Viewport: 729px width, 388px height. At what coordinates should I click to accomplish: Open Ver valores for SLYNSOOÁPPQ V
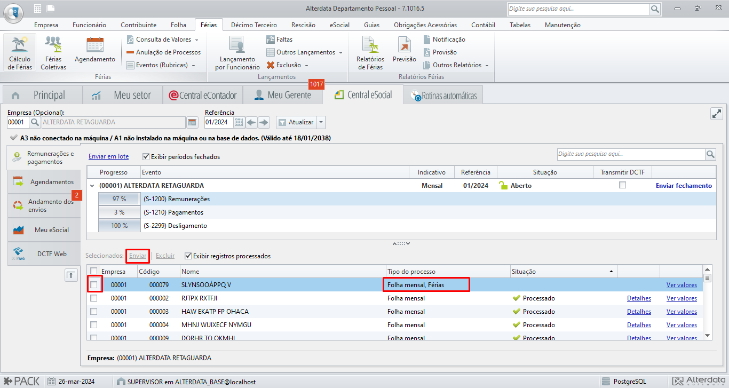682,285
